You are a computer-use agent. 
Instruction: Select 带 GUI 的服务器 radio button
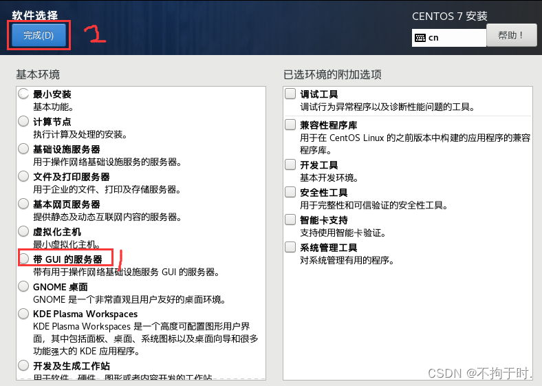click(x=23, y=259)
